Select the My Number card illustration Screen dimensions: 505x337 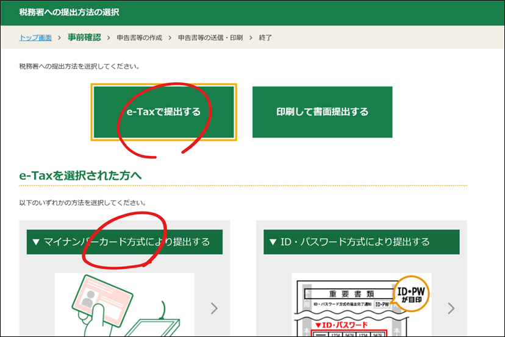point(124,305)
